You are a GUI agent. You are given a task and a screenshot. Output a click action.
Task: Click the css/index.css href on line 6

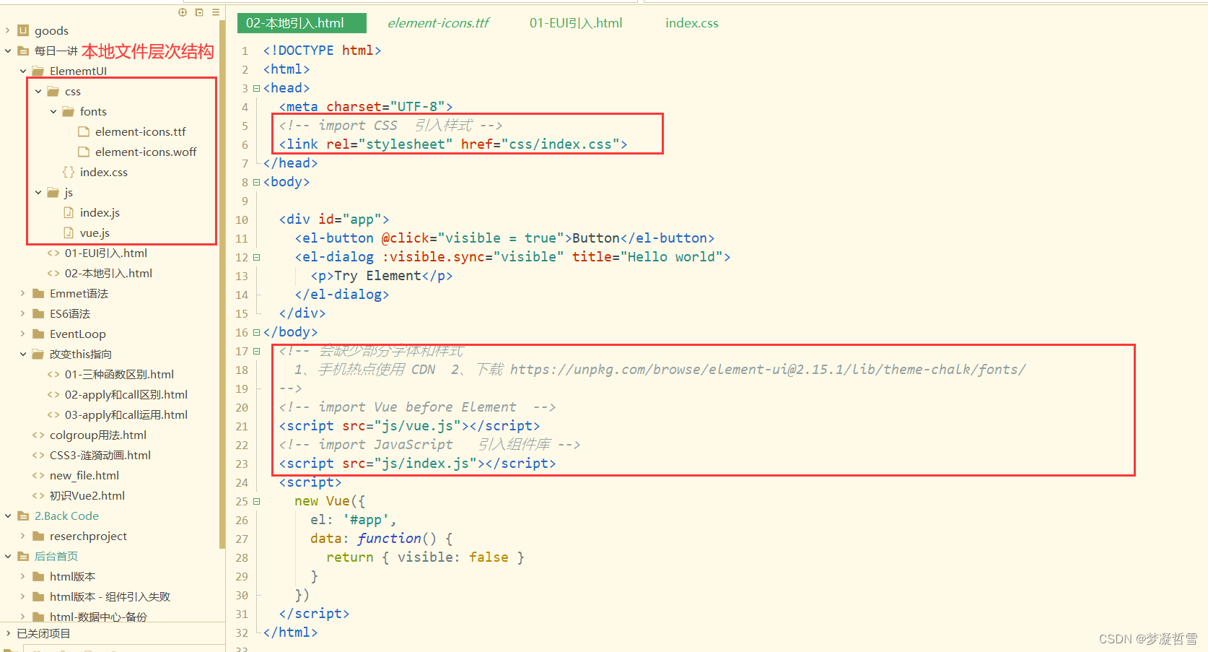pos(561,144)
